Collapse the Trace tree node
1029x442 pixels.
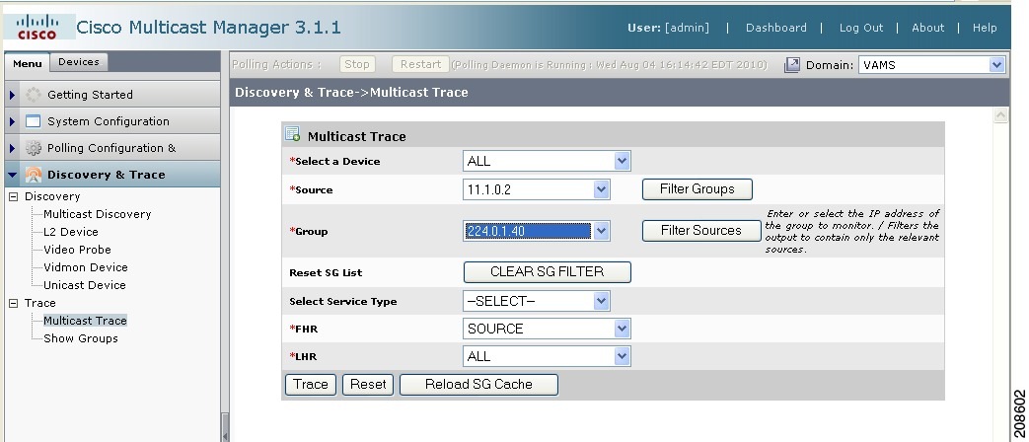tap(13, 303)
